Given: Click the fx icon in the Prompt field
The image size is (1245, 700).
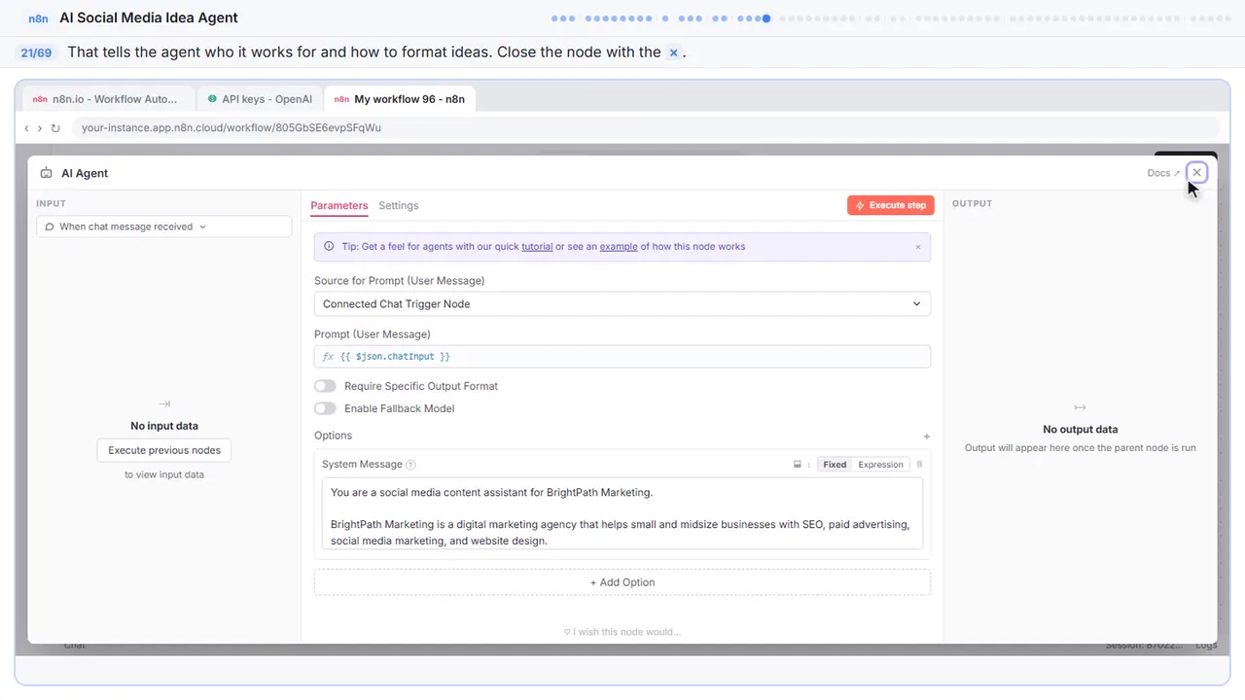Looking at the screenshot, I should pos(328,357).
